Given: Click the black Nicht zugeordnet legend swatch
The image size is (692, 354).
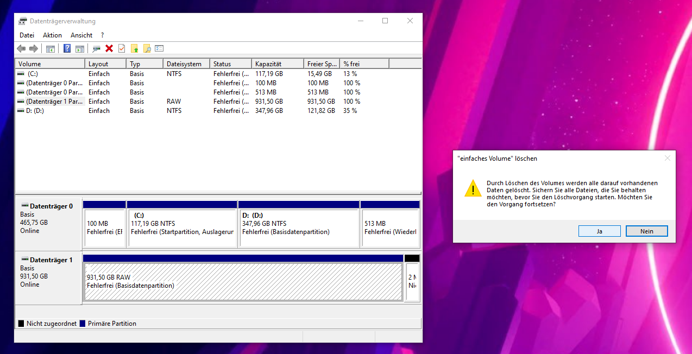Looking at the screenshot, I should pyautogui.click(x=21, y=324).
